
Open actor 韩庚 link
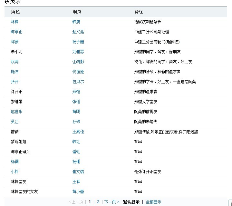[76, 22]
